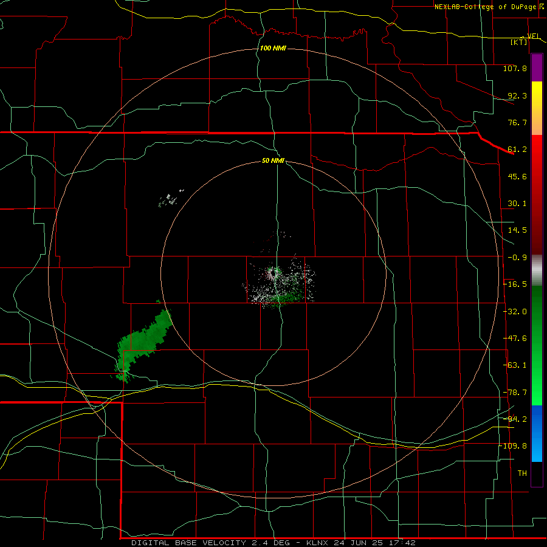The width and height of the screenshot is (547, 547).
Task: Select the -63.1 velocity scale value
Action: coord(515,365)
